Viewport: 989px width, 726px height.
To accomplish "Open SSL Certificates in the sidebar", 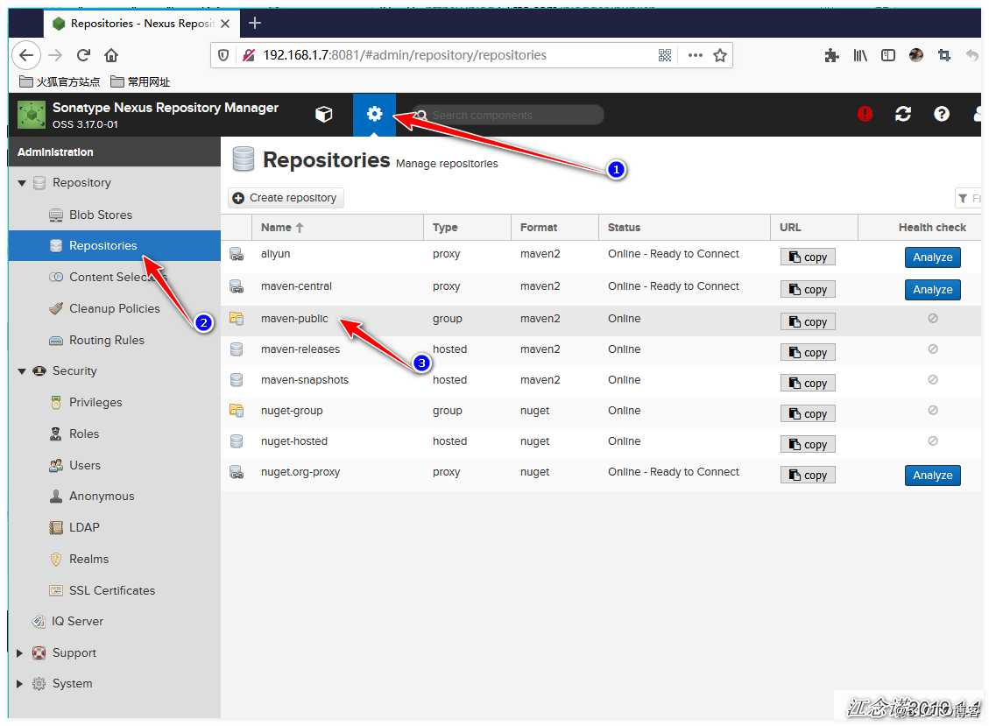I will pyautogui.click(x=111, y=591).
